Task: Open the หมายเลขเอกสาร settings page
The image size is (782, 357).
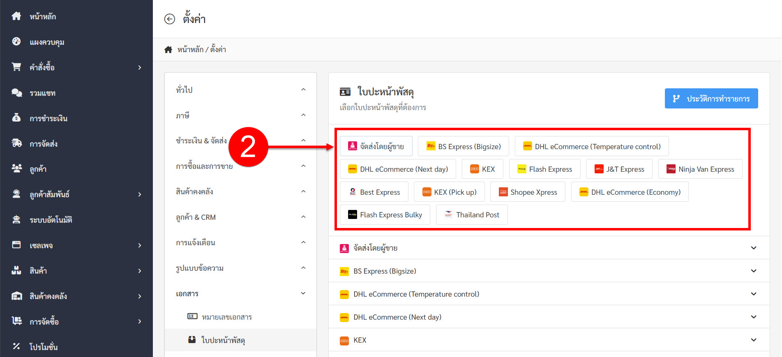Action: (x=241, y=317)
